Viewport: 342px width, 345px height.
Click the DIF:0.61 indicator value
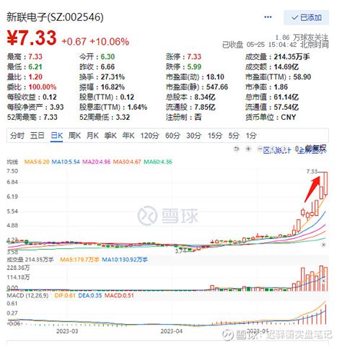click(65, 295)
